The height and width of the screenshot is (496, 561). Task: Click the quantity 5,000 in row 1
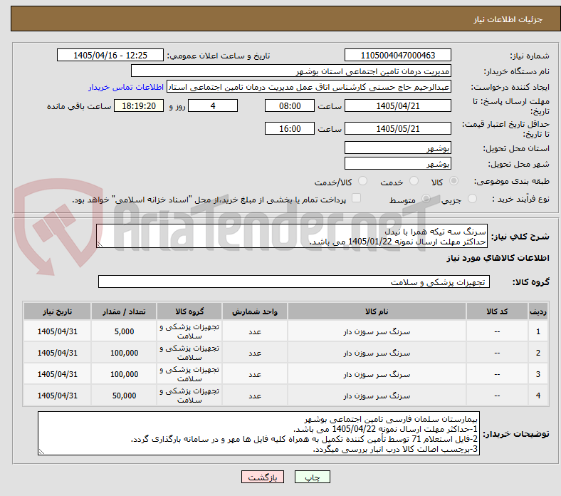pyautogui.click(x=124, y=331)
